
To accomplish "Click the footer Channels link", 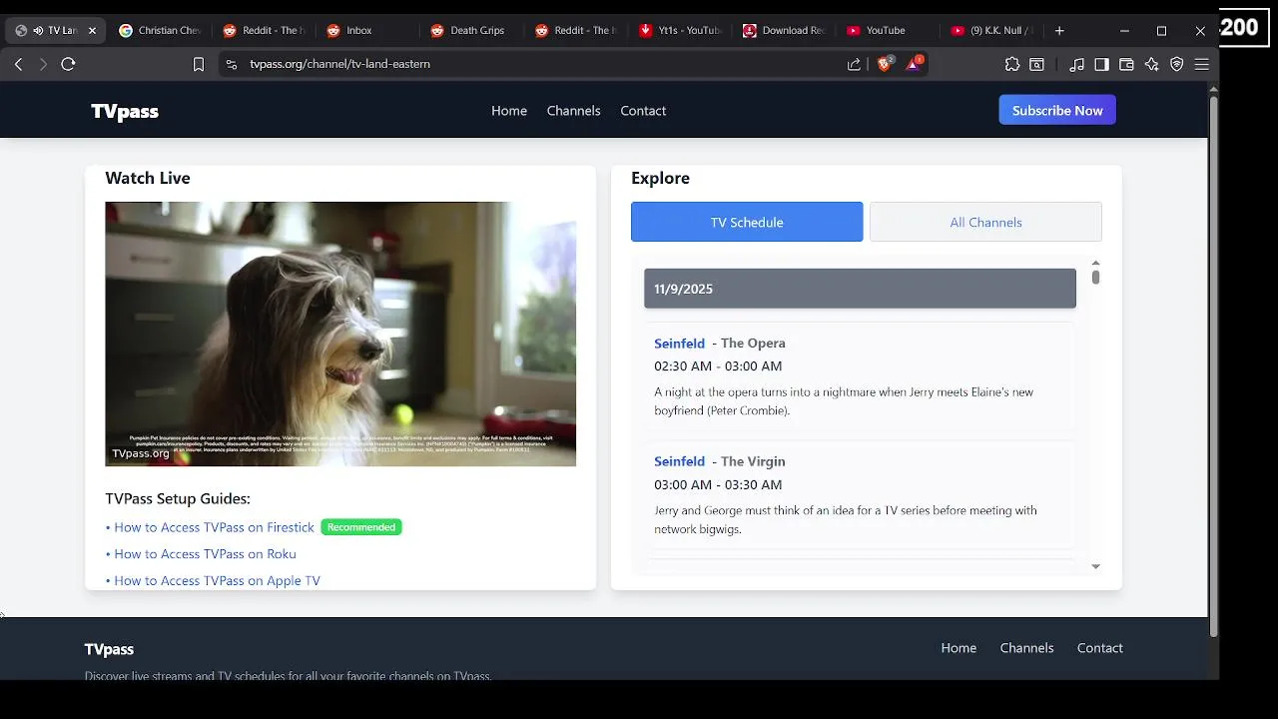I will (1026, 648).
